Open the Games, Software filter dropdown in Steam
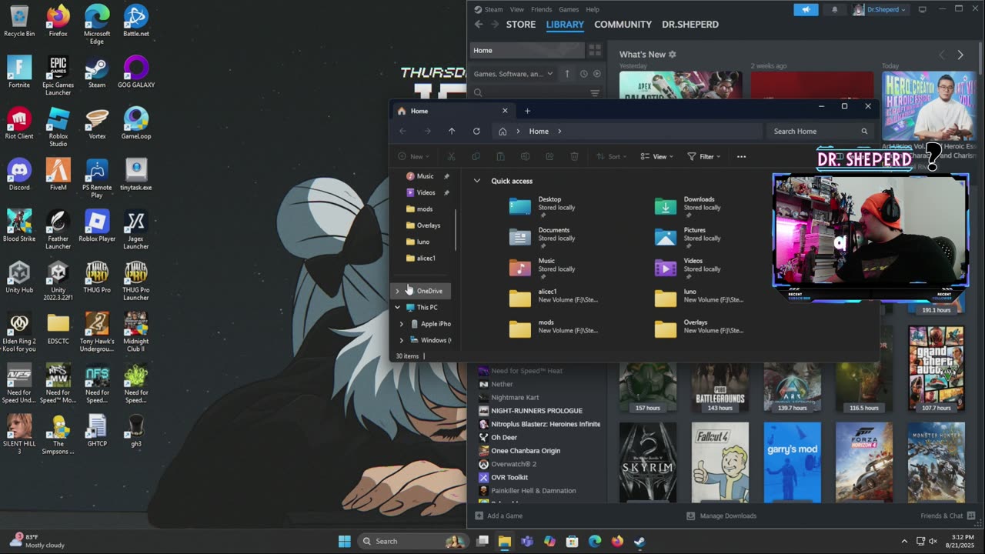Screen dimensions: 985x554 coord(513,74)
